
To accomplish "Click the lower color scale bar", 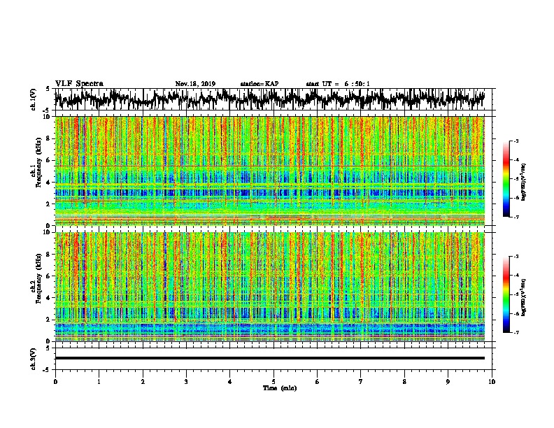I will click(506, 294).
